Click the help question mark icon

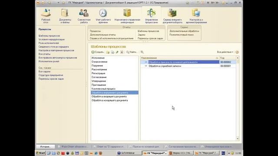pos(237,52)
